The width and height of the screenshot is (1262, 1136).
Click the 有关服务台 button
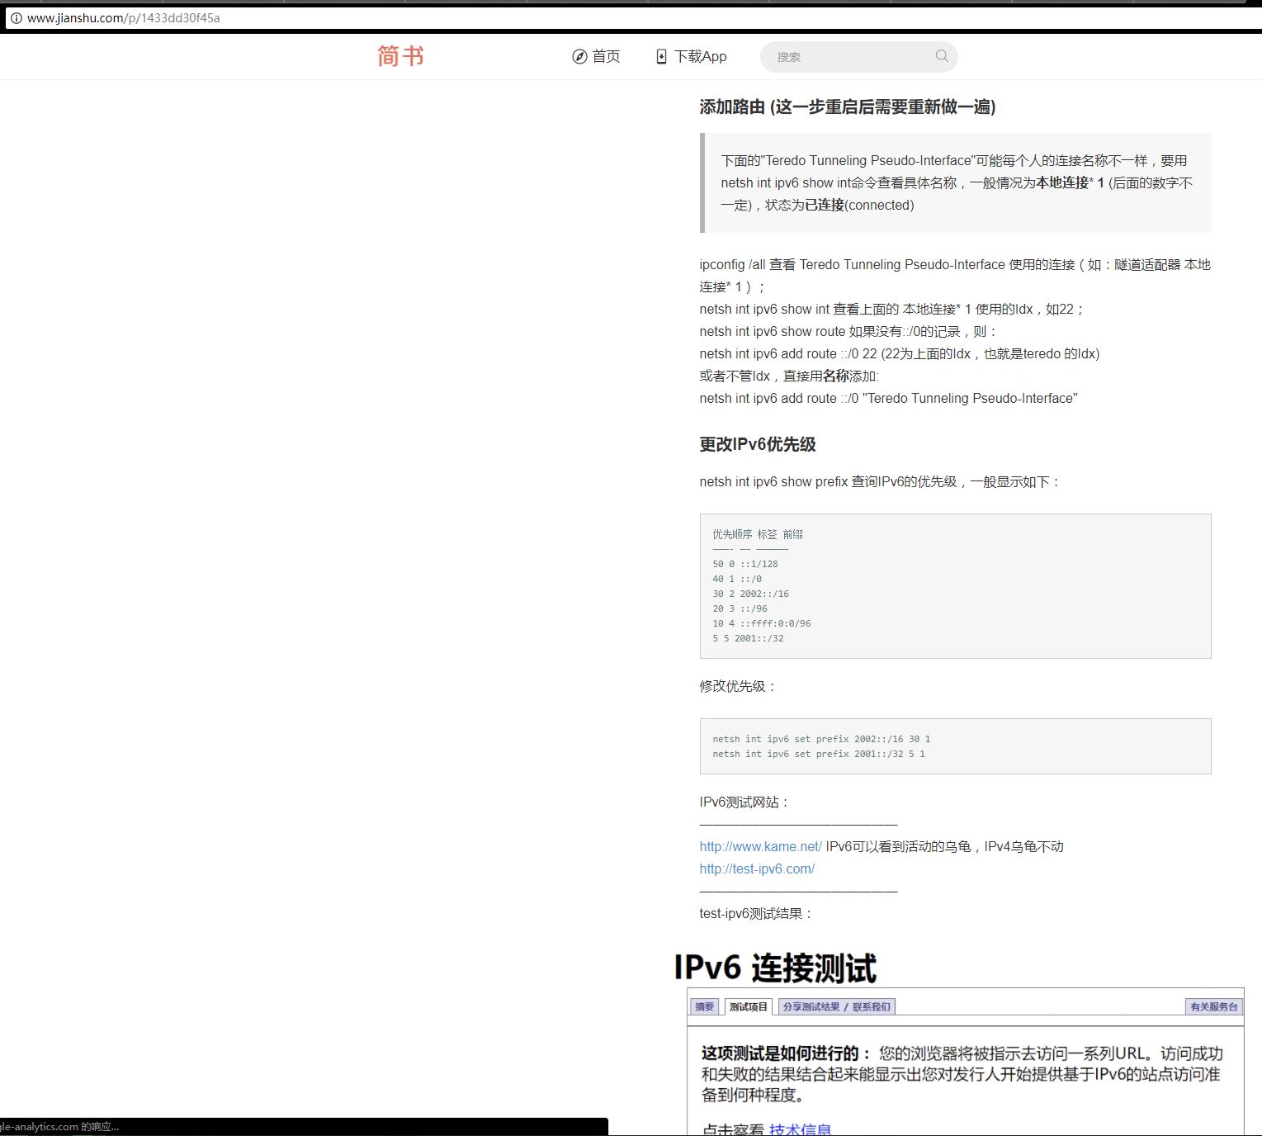pyautogui.click(x=1214, y=1006)
